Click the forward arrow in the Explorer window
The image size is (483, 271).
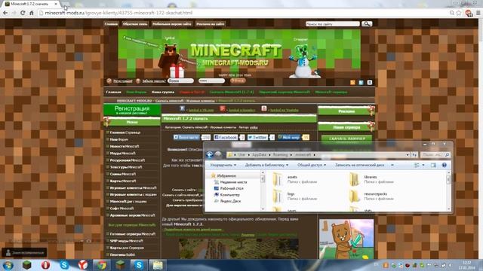tap(218, 155)
